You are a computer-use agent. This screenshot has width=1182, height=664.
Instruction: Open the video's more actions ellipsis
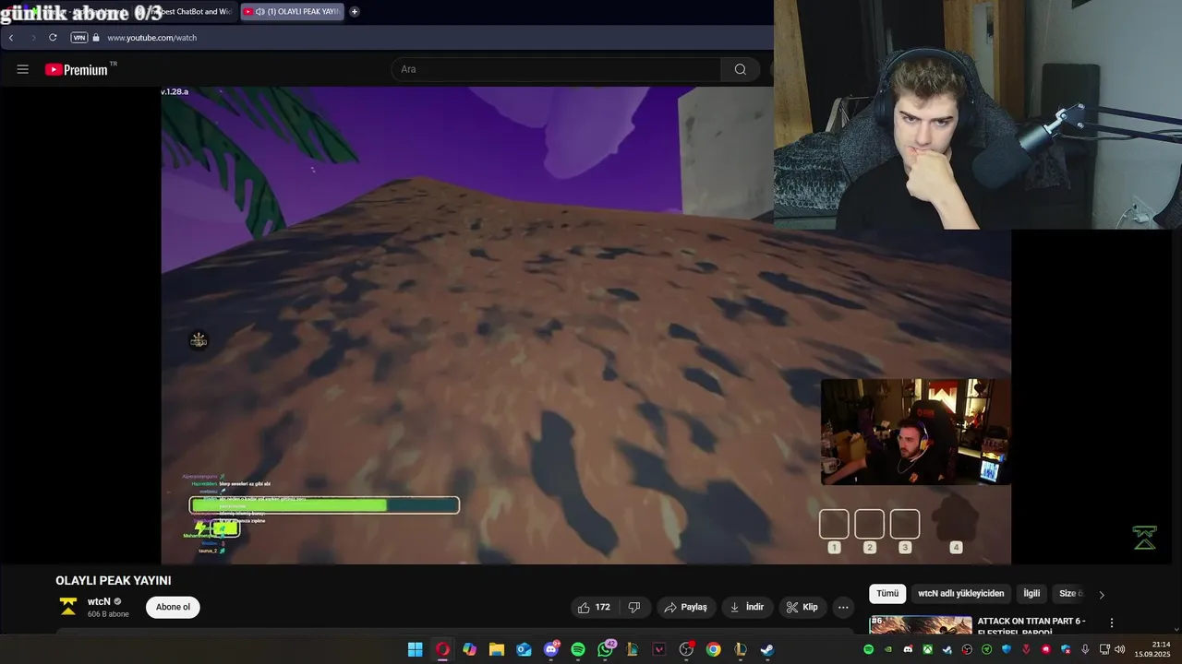(x=843, y=607)
